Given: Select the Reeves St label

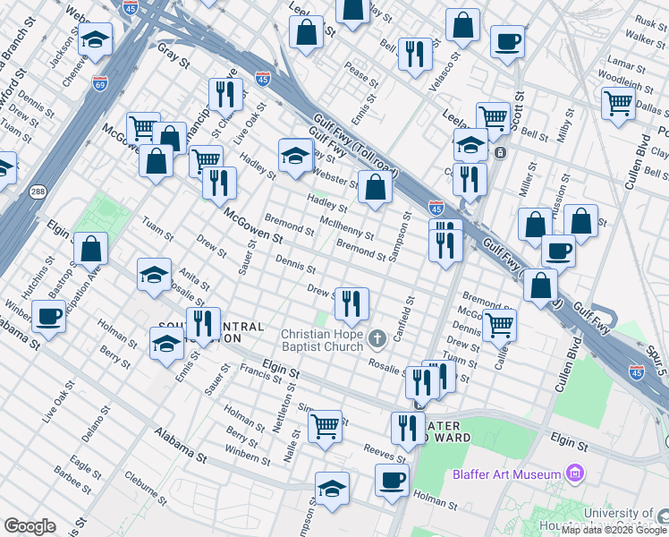Looking at the screenshot, I should (385, 453).
